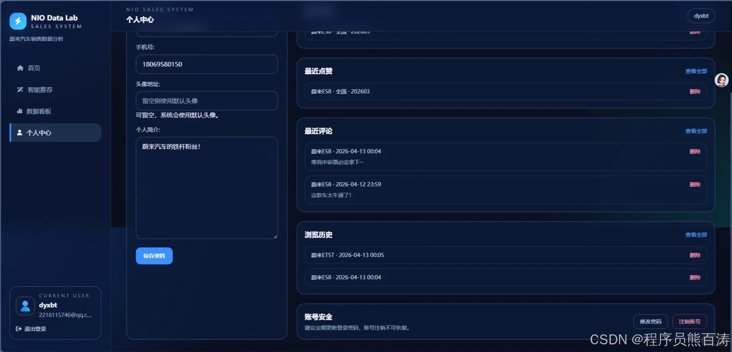Image resolution: width=732 pixels, height=352 pixels.
Task: Click the 退出登录 logout arrow icon
Action: coord(18,329)
